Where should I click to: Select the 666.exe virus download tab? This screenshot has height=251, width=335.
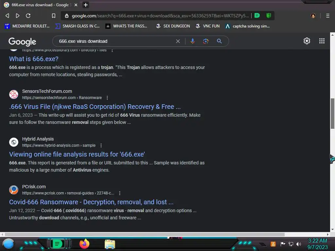pyautogui.click(x=40, y=5)
